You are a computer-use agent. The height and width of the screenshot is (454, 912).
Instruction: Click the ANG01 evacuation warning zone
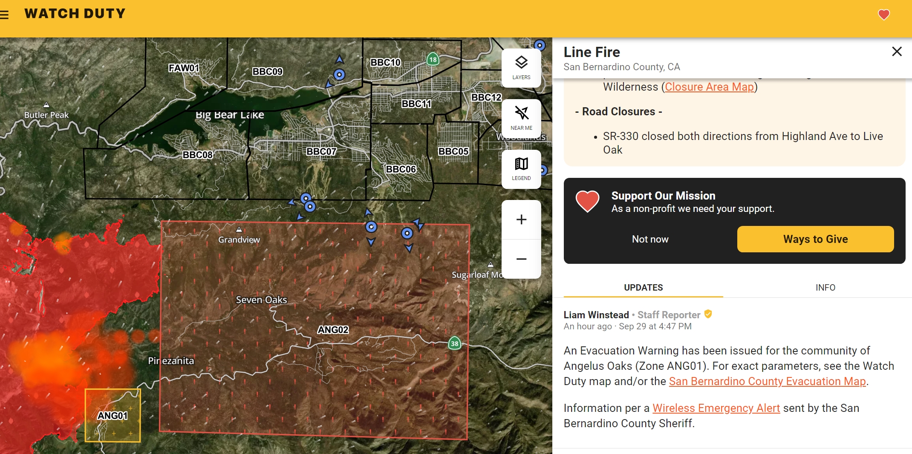(113, 415)
